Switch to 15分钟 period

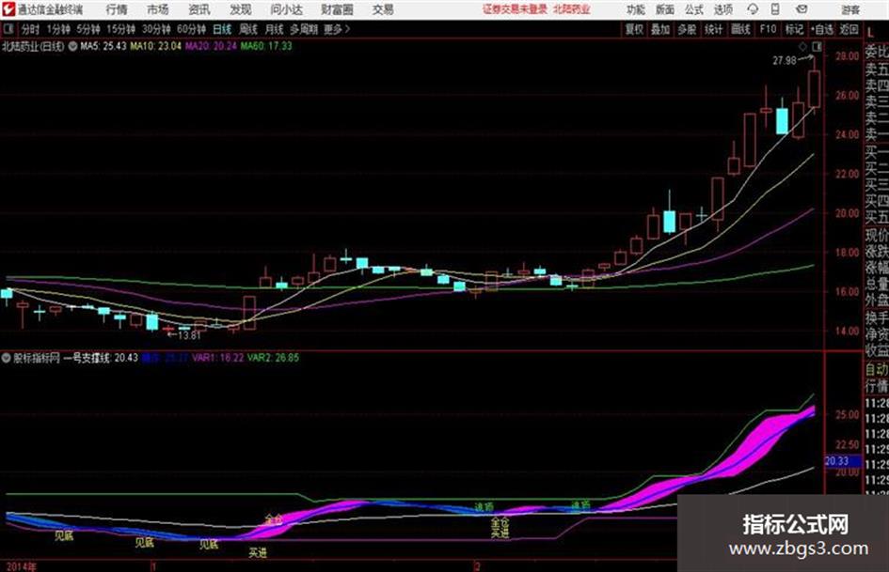click(x=120, y=29)
